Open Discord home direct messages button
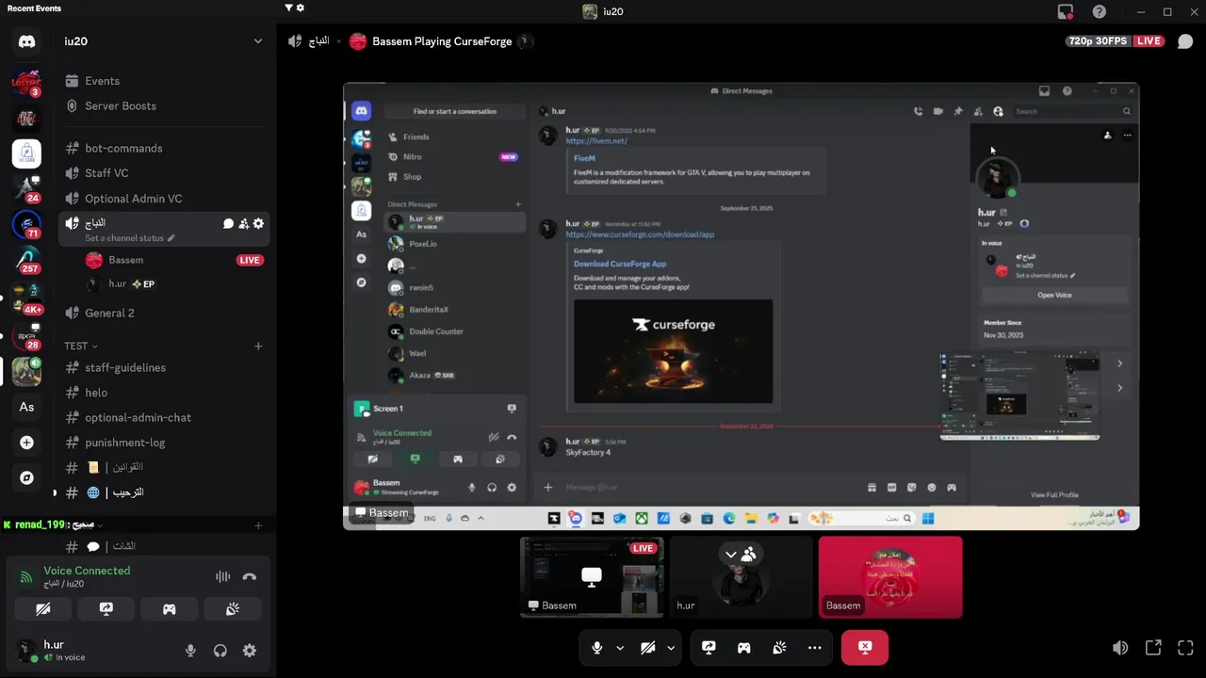The image size is (1206, 678). click(x=26, y=41)
